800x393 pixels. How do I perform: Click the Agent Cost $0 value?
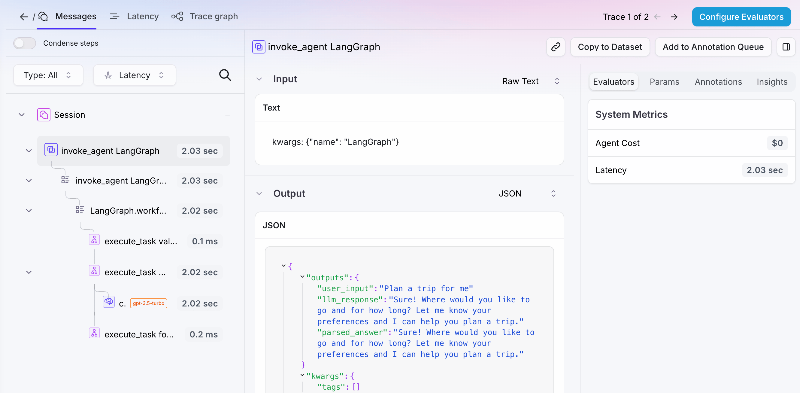point(777,143)
